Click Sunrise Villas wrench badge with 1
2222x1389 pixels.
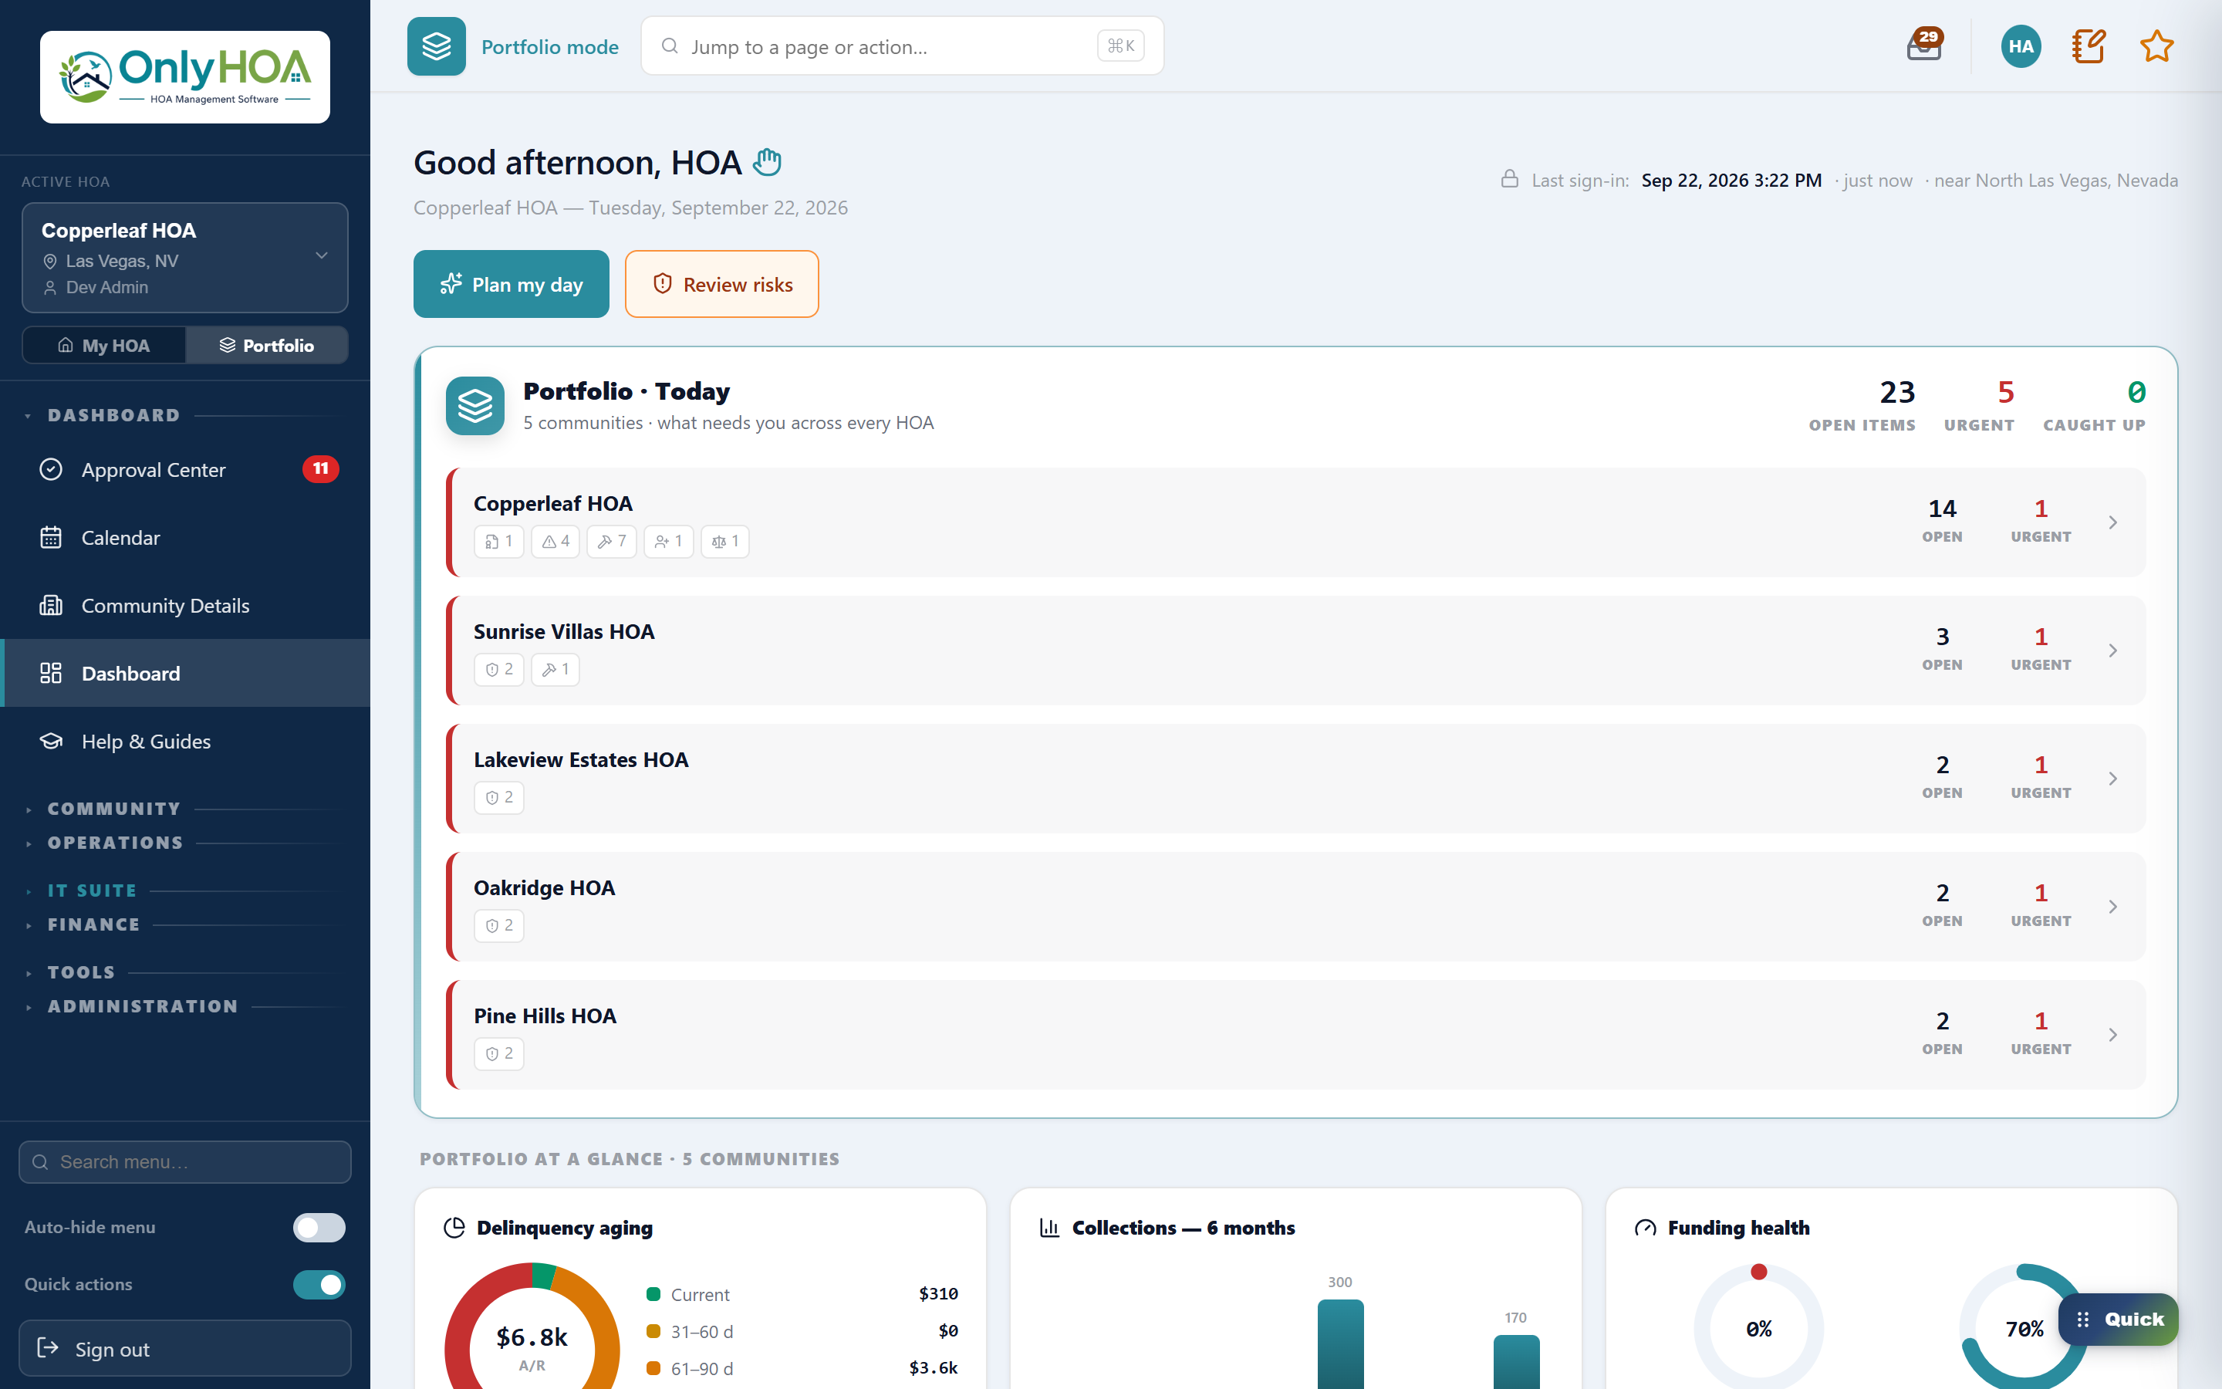[x=555, y=669]
